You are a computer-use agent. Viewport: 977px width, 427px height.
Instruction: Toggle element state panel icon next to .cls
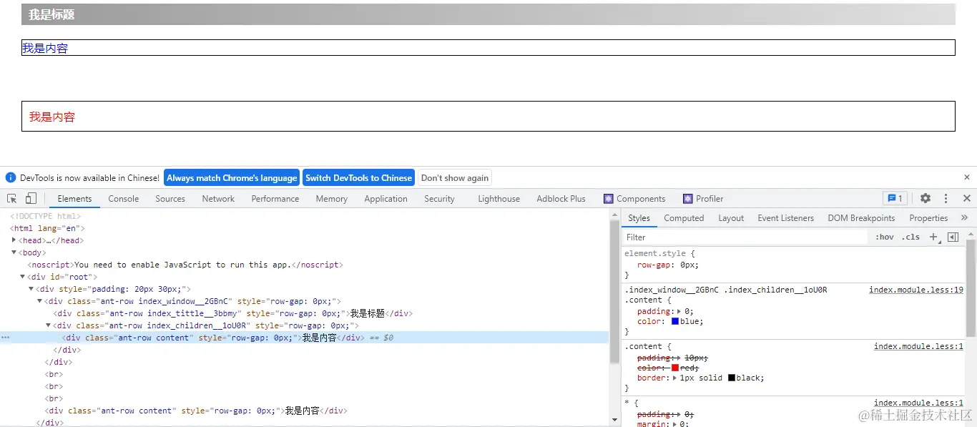click(953, 237)
